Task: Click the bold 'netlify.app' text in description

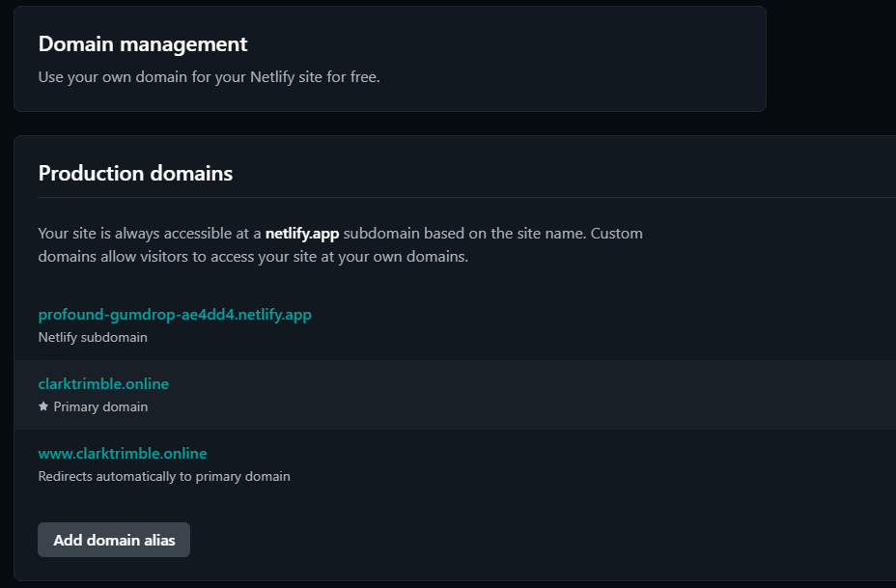Action: click(x=302, y=234)
